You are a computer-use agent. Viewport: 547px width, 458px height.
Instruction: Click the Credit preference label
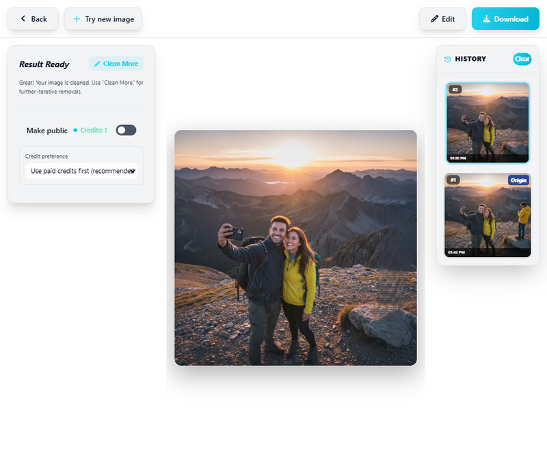pyautogui.click(x=46, y=157)
